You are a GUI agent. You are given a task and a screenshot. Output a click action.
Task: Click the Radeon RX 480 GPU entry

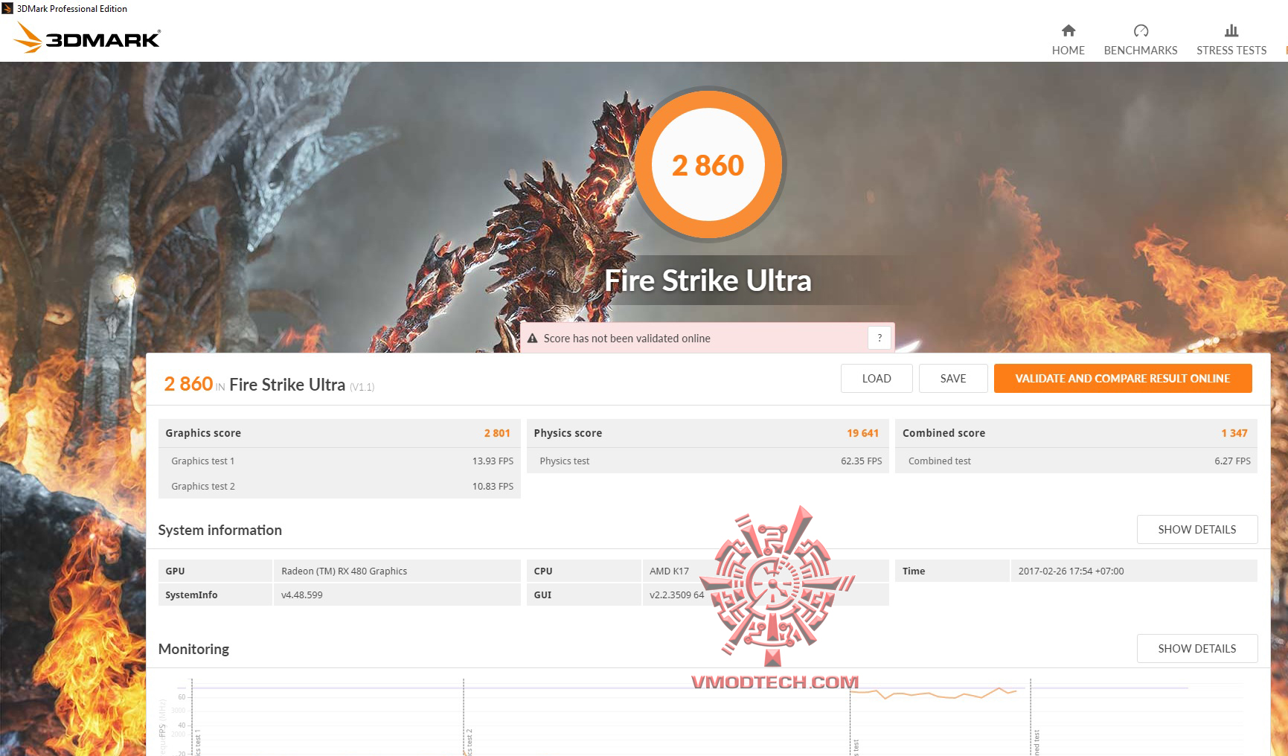(344, 571)
